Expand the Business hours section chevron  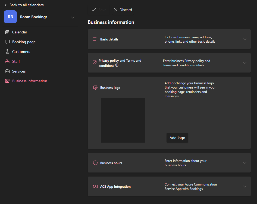245,163
